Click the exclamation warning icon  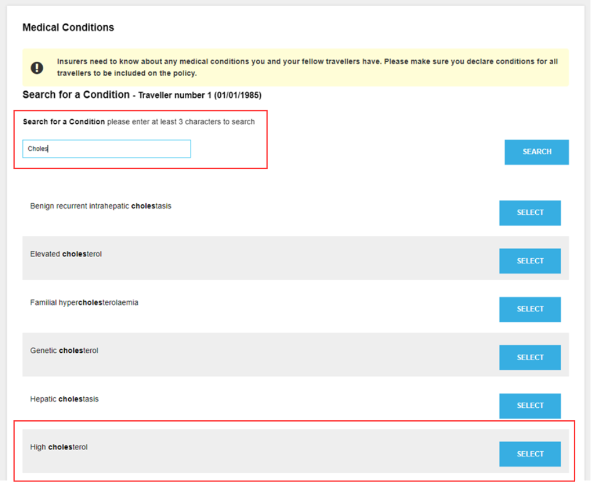click(x=37, y=68)
